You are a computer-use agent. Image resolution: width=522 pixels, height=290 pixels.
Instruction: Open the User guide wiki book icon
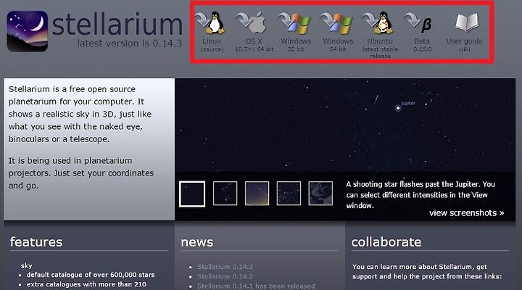tap(466, 23)
